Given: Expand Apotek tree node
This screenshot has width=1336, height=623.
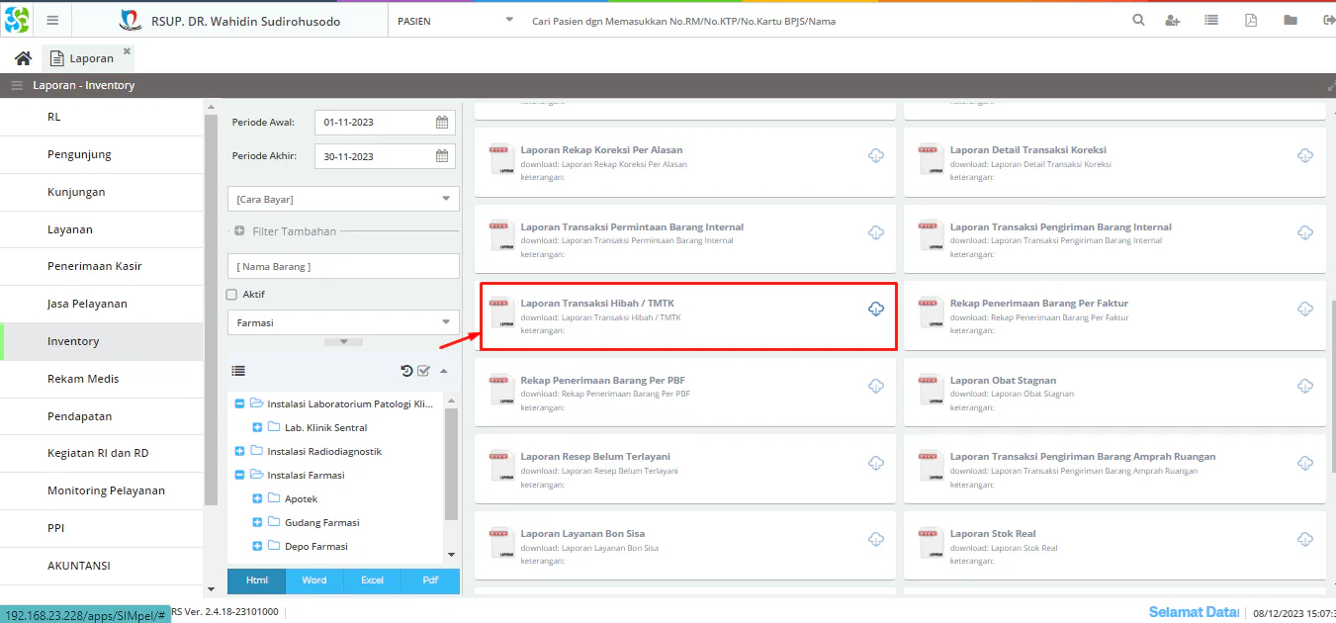Looking at the screenshot, I should [x=258, y=498].
